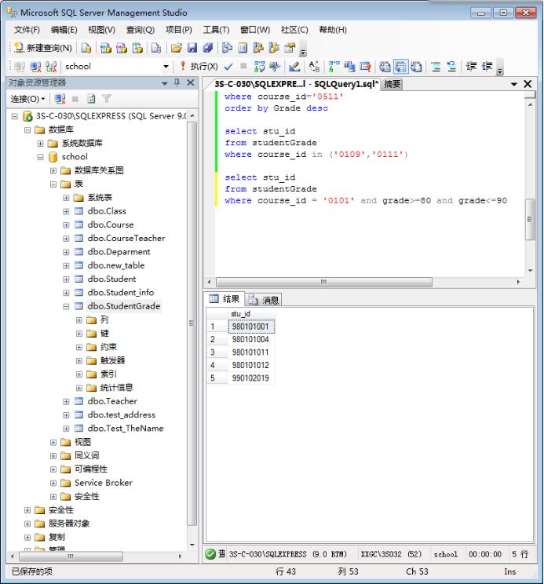Viewport: 544px width, 584px height.
Task: Open the 工具(T) menu
Action: 216,30
